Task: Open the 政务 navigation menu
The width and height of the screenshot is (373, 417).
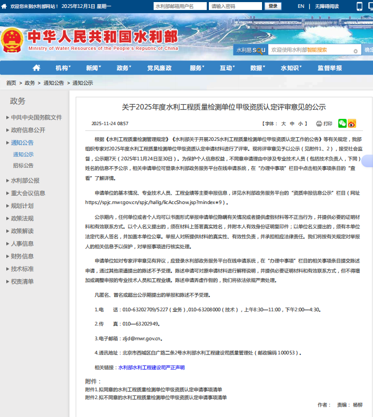Action: [123, 68]
